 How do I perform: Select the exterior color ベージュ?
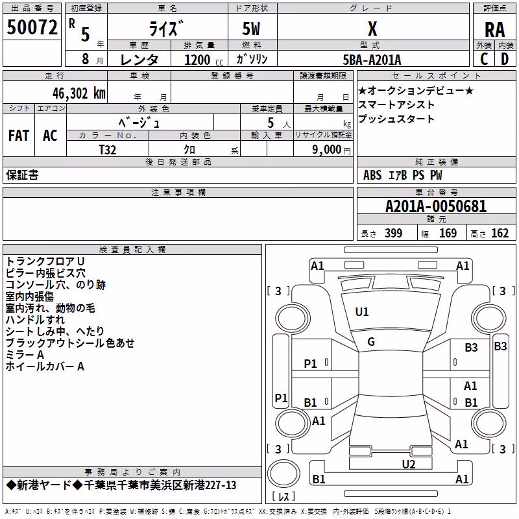coord(139,123)
